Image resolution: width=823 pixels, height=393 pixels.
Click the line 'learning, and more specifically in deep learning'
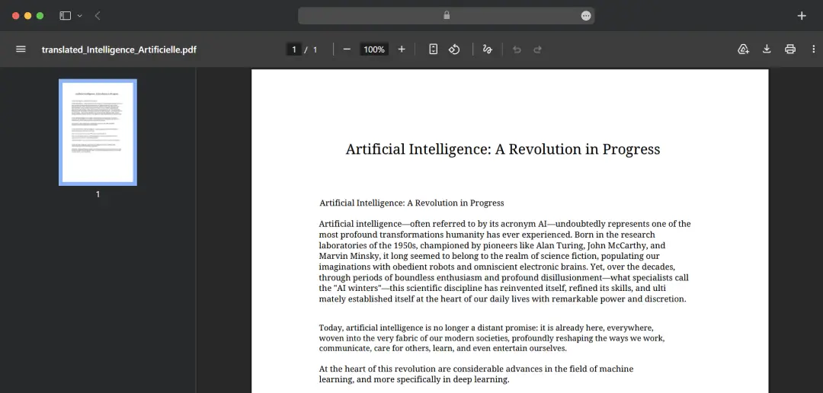click(414, 379)
